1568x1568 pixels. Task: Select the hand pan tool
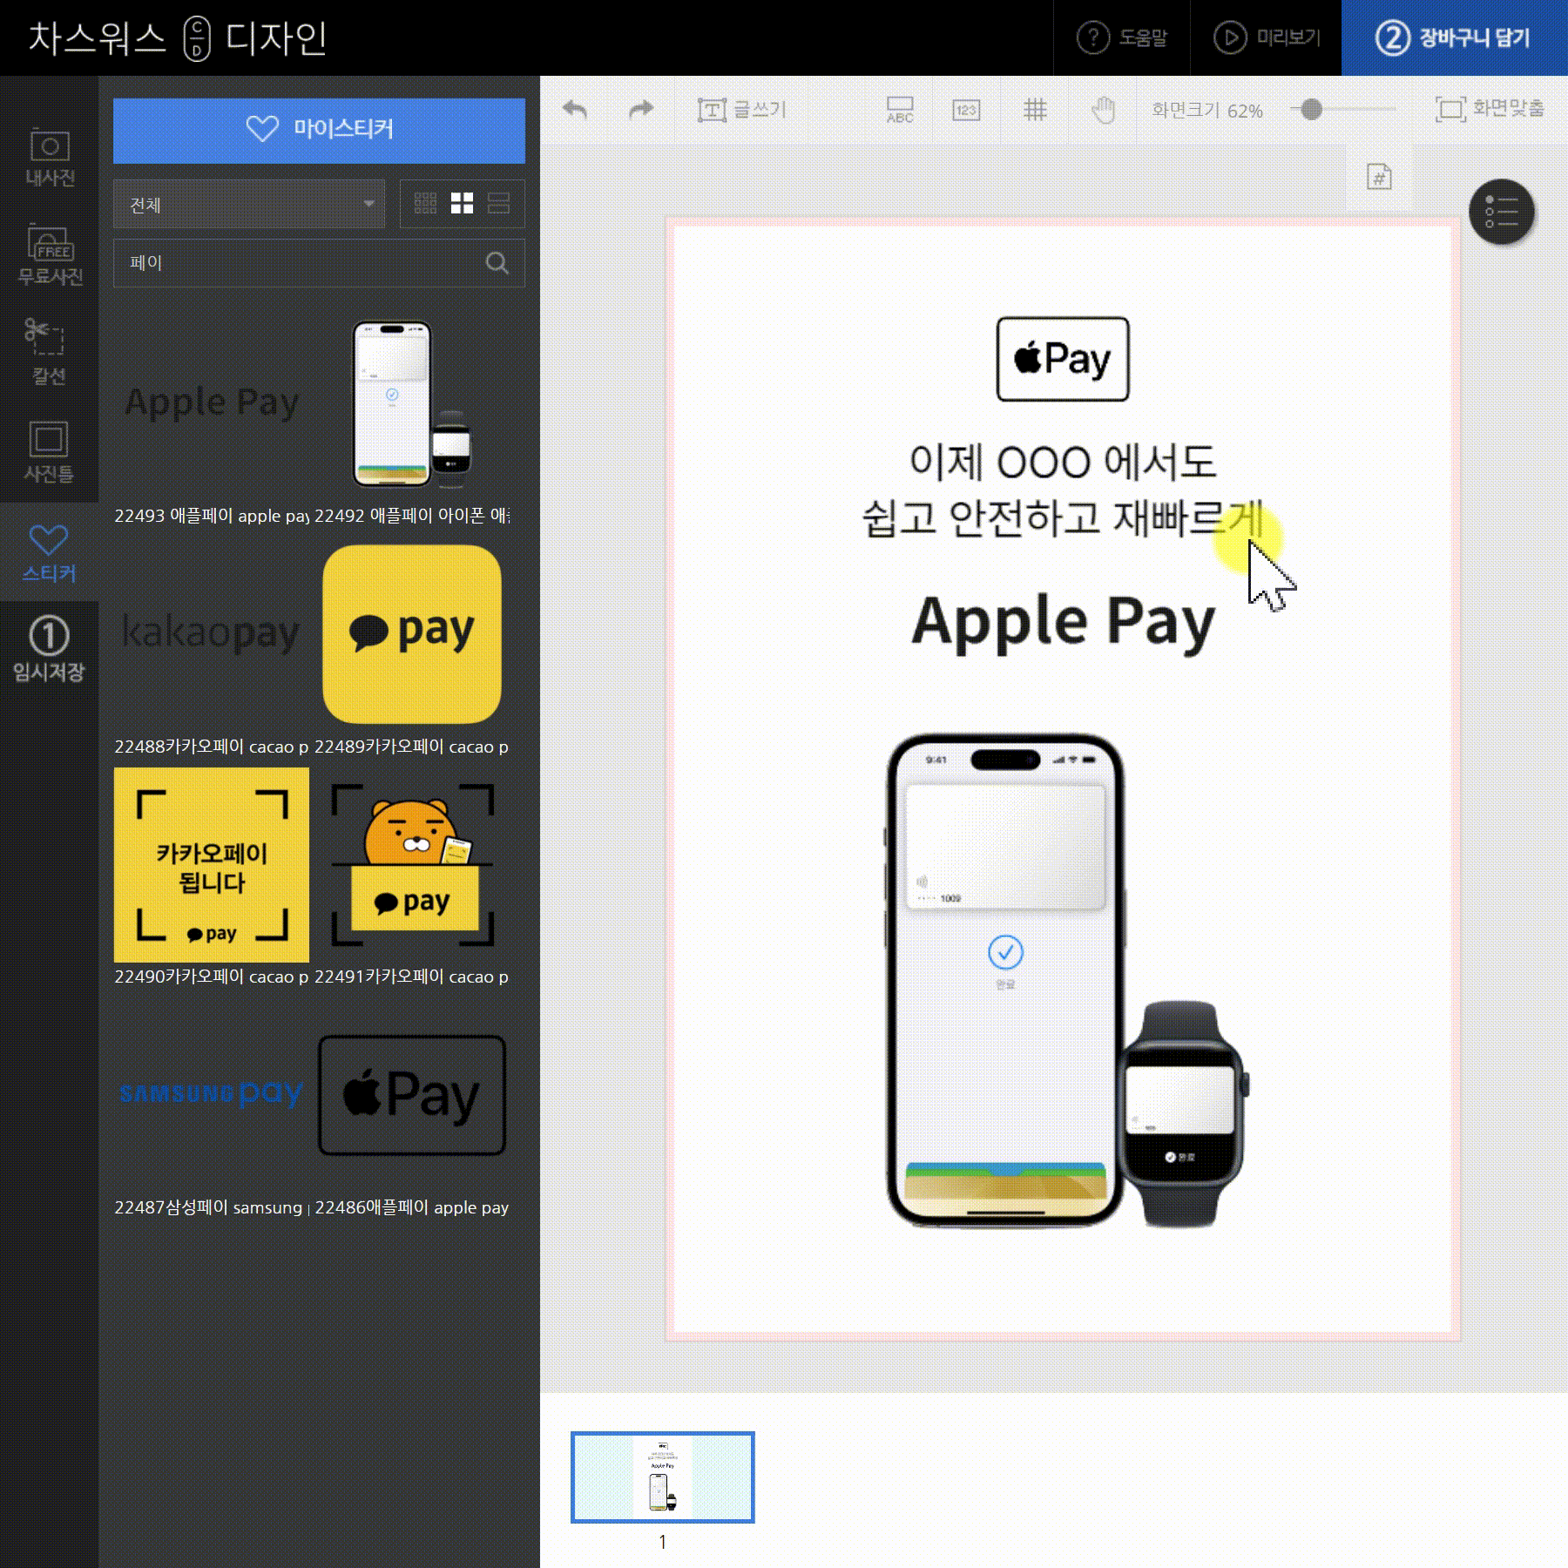pyautogui.click(x=1103, y=110)
